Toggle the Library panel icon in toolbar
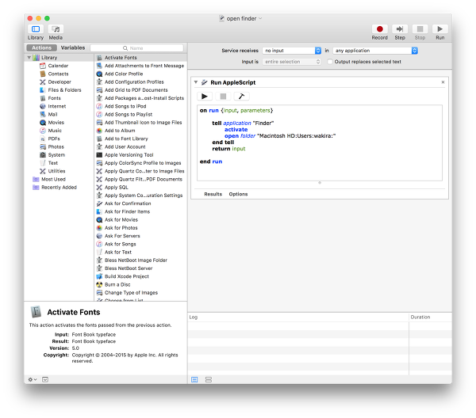Viewport: 476px width, 418px height. coord(36,29)
